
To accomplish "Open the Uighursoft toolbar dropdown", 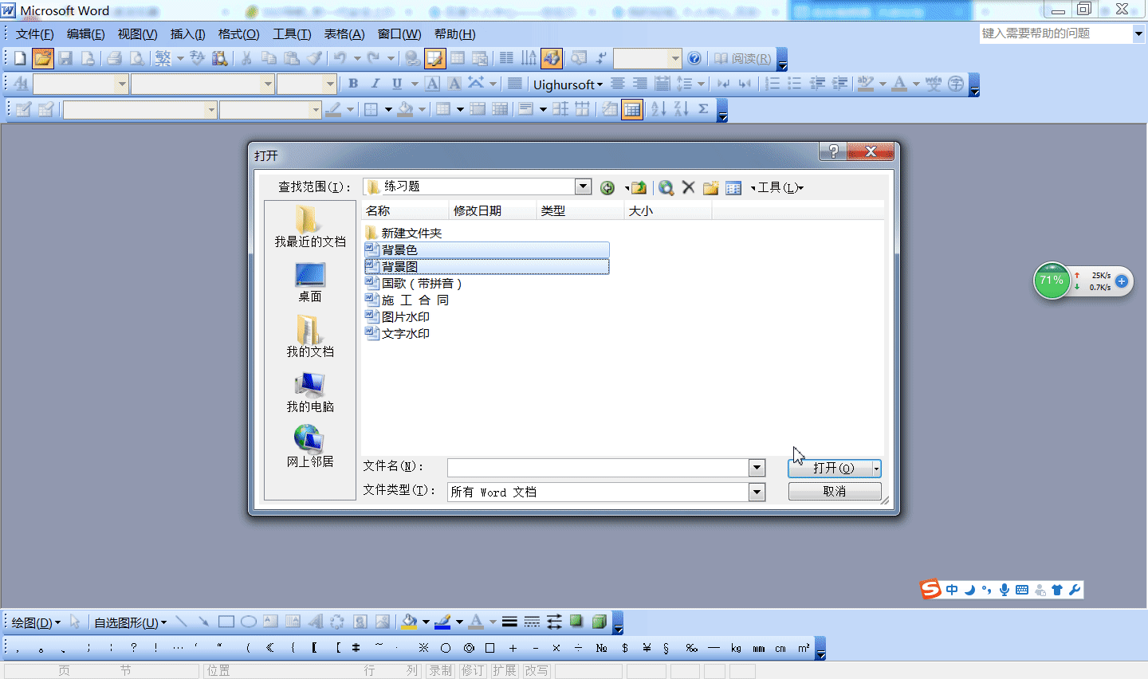I will (568, 84).
